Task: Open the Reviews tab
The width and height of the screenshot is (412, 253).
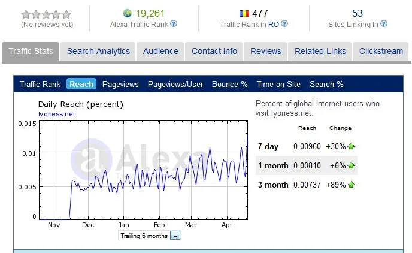Action: pyautogui.click(x=266, y=51)
